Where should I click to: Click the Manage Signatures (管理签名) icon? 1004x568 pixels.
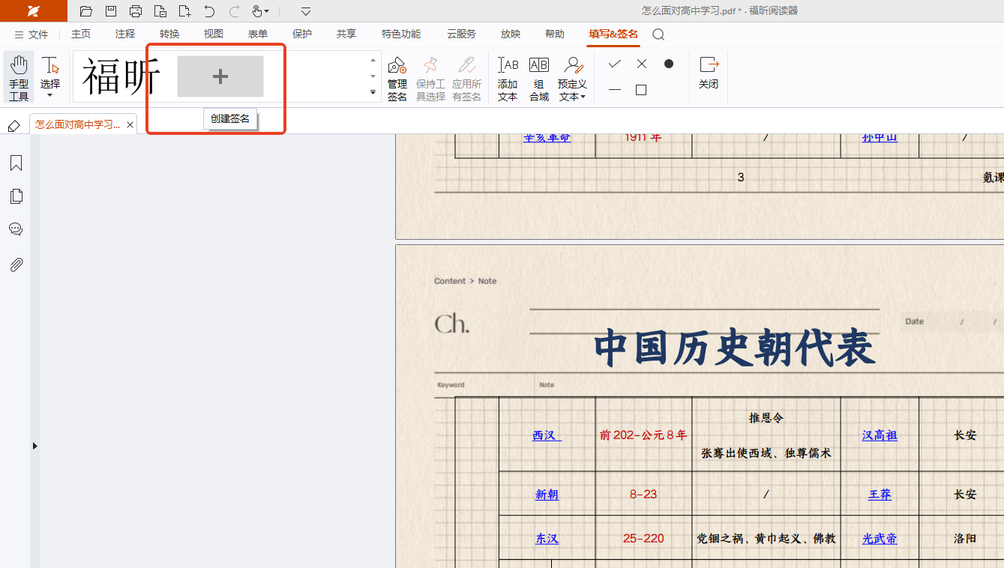pos(397,77)
